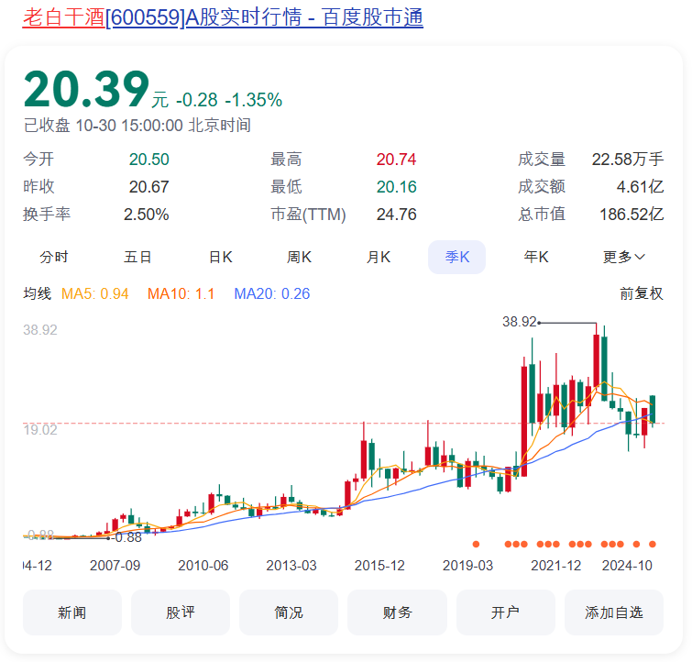Viewport: 692px width, 662px height.
Task: Select the 月K chart tab
Action: (379, 257)
